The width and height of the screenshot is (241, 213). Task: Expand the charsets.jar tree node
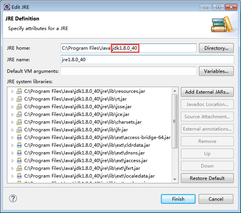(12, 122)
